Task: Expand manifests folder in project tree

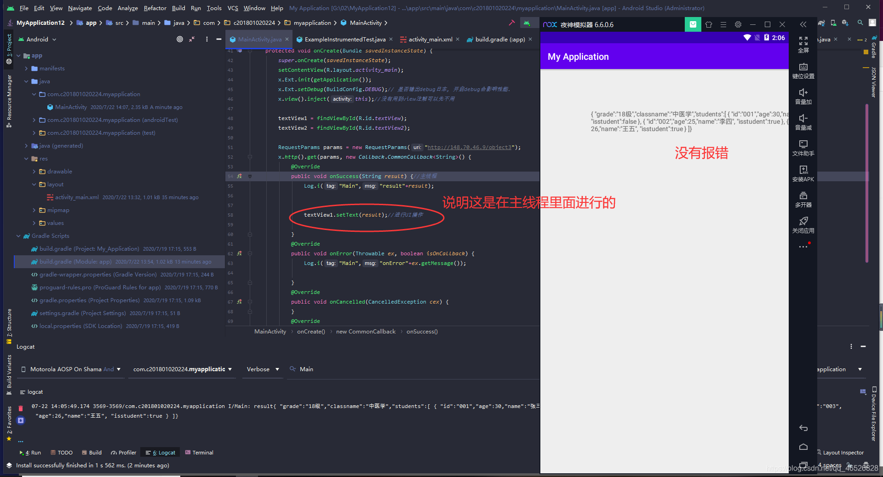Action: point(26,69)
